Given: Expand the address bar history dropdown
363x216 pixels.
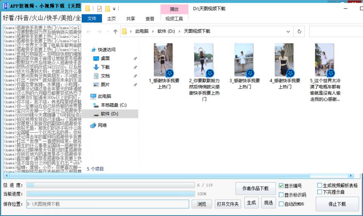Looking at the screenshot, I should click(288, 31).
